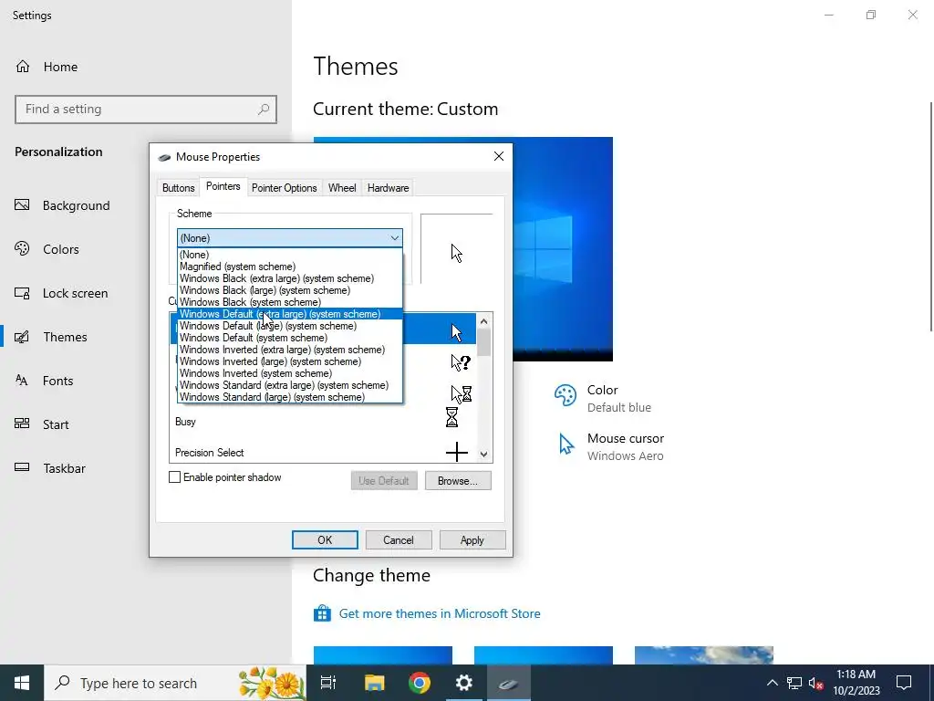This screenshot has height=701, width=934.
Task: Select the Busy hourglass pointer
Action: (452, 417)
